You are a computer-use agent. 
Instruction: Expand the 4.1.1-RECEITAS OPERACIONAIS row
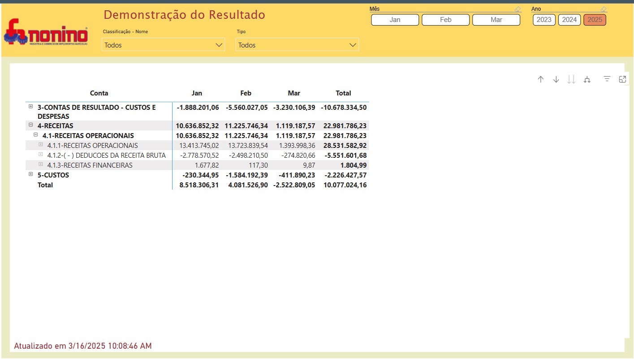tap(41, 145)
